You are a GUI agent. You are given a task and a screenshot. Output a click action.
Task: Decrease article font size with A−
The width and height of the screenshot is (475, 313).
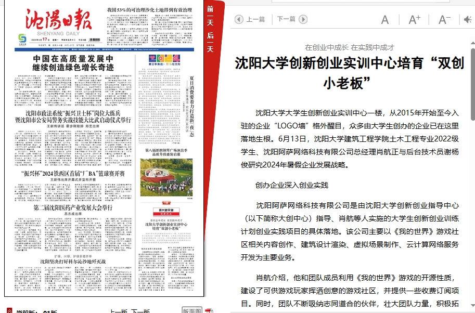coord(444,20)
